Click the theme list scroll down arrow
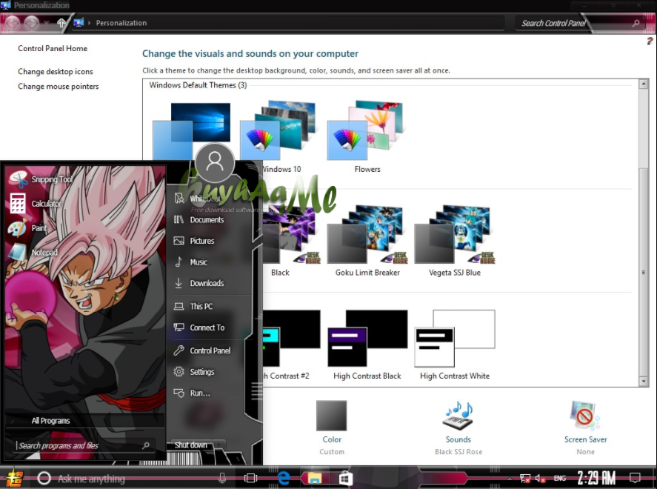 (644, 382)
